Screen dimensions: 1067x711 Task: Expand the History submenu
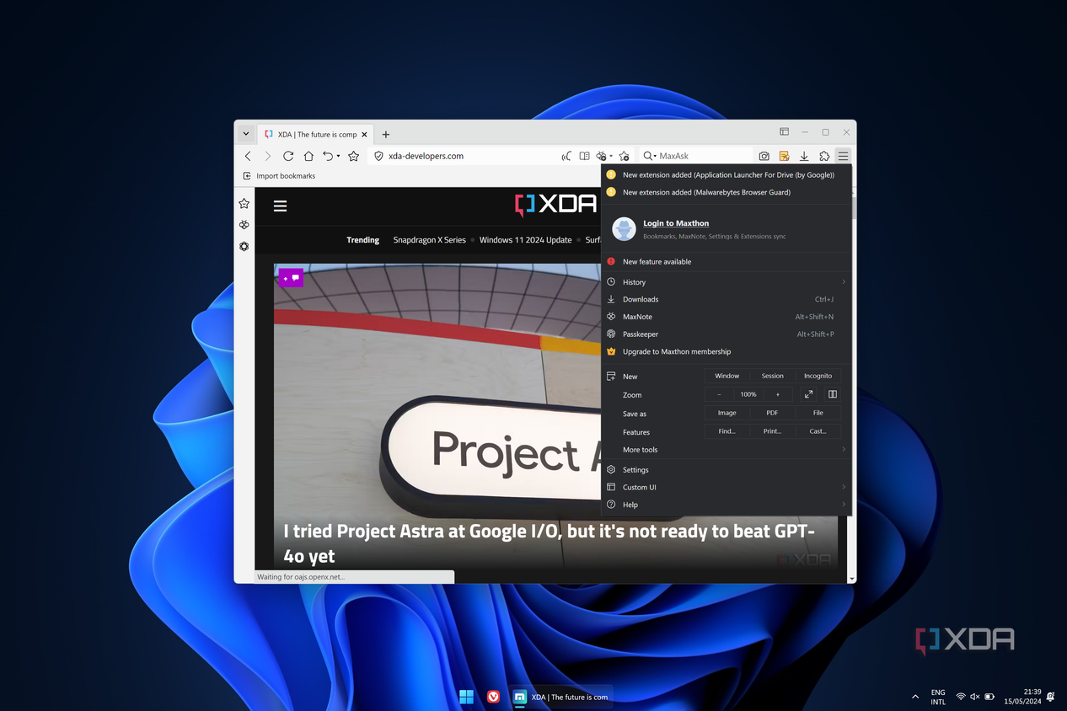tap(727, 282)
